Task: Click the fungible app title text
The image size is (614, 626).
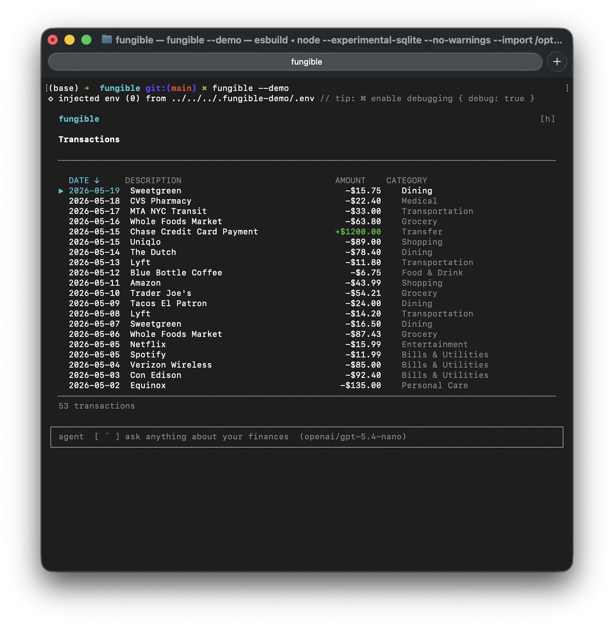Action: pos(79,119)
